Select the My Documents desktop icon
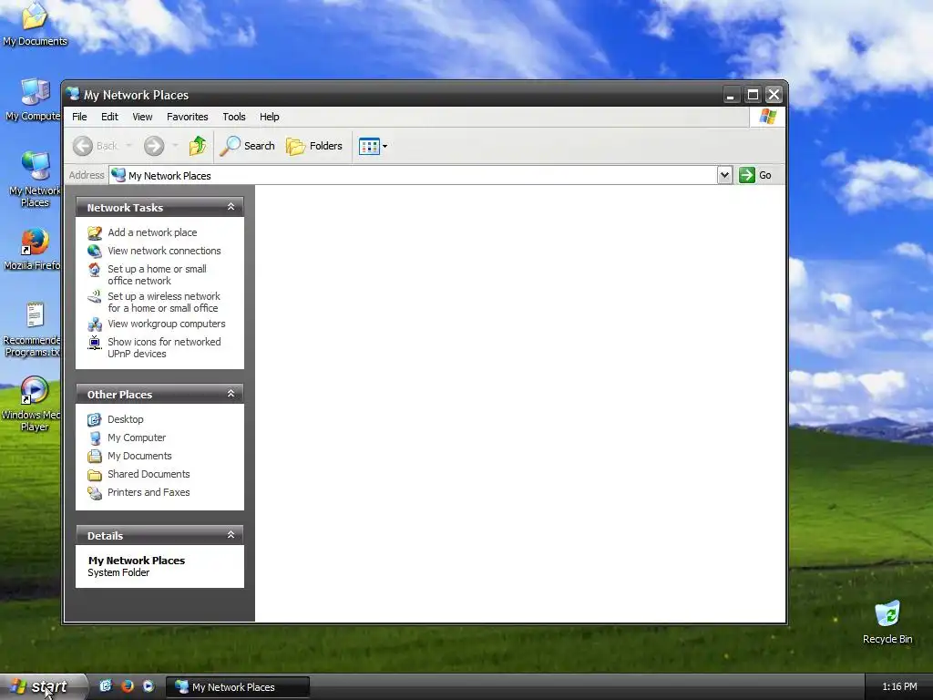Screen dimensions: 933x700 tap(35, 25)
